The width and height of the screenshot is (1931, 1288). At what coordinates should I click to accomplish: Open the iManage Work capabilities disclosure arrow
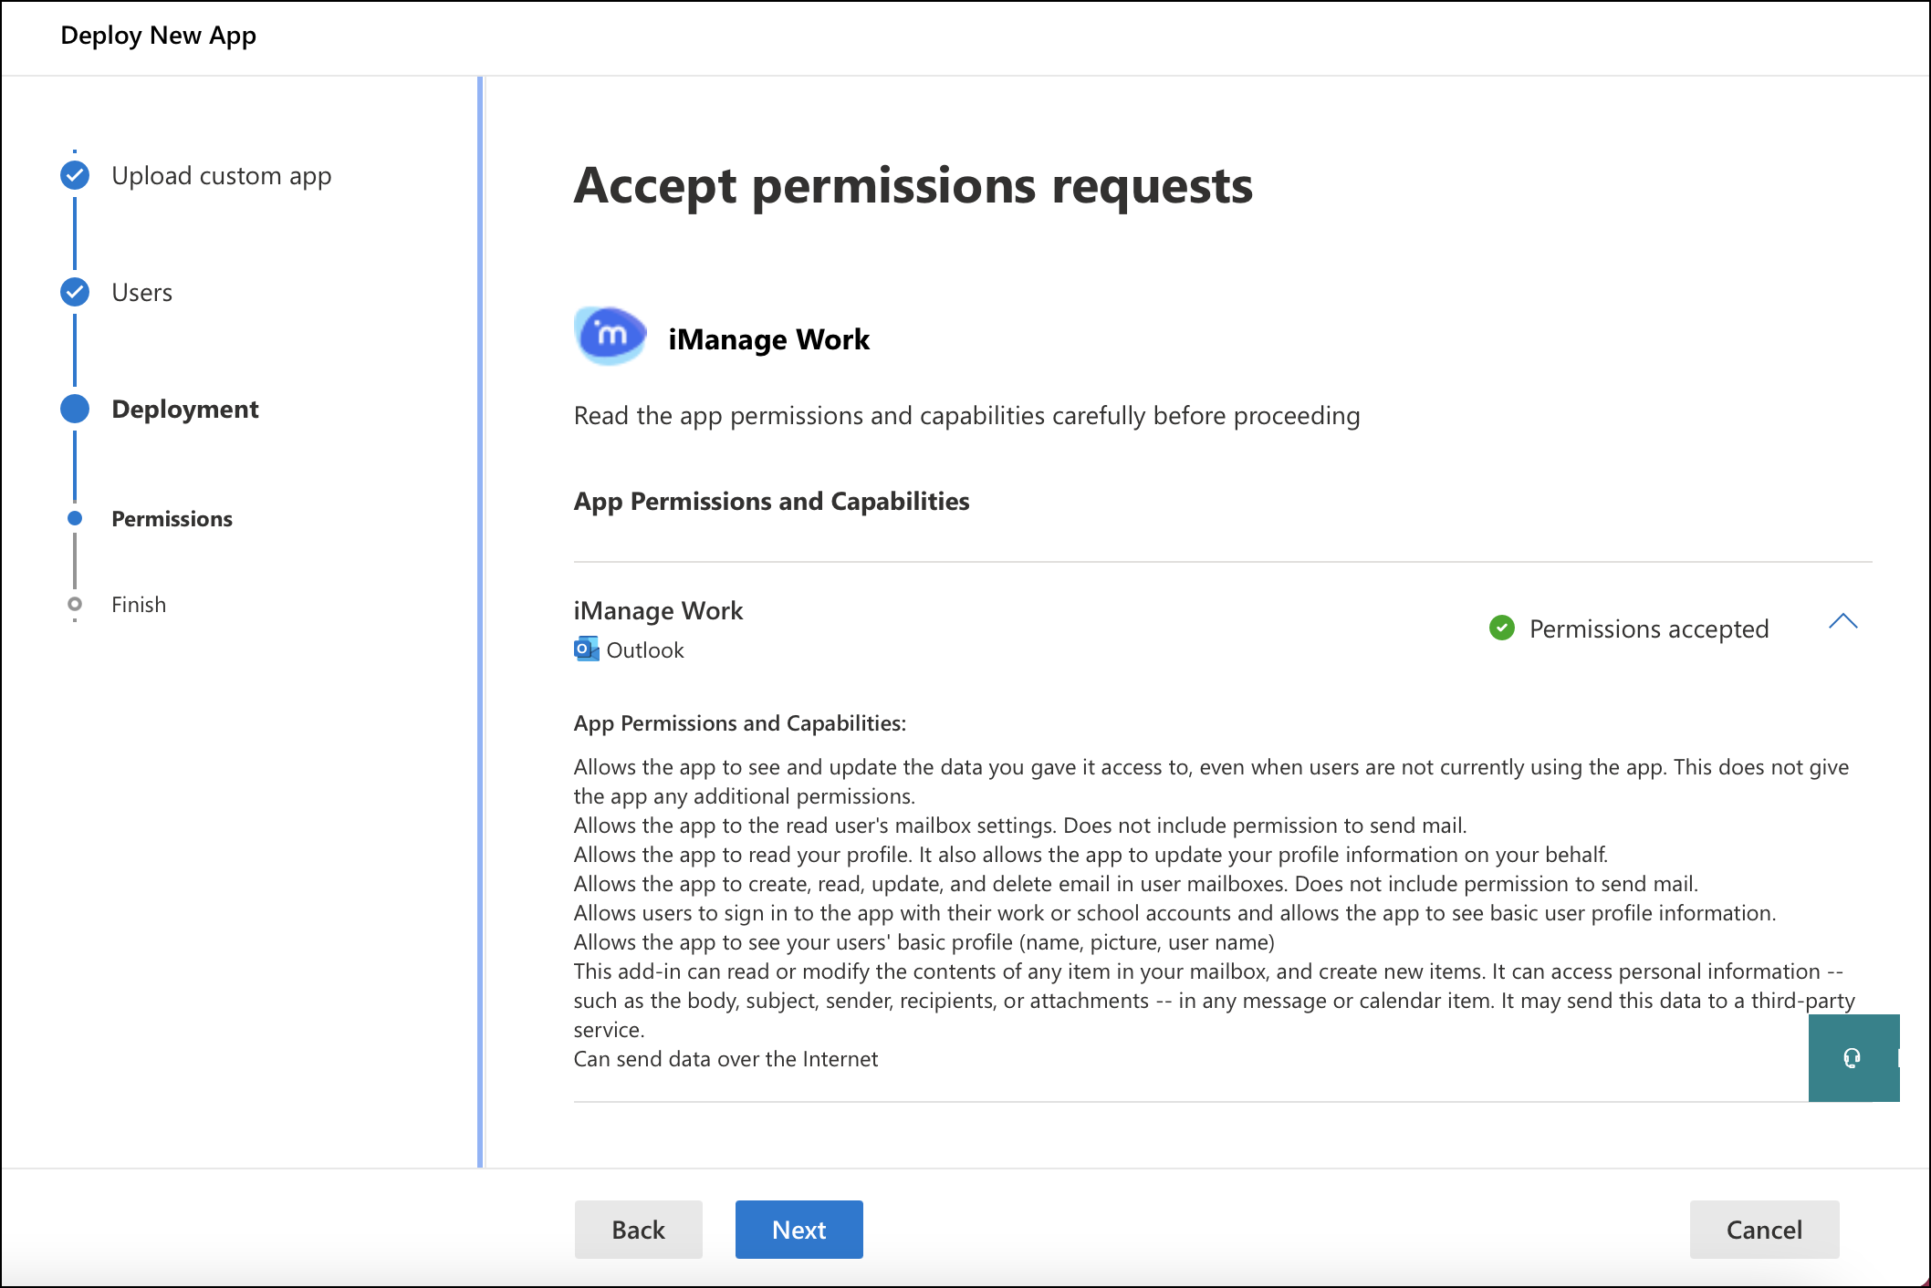1844,623
